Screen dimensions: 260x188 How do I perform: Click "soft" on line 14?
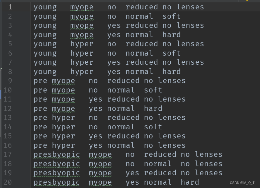tap(153, 127)
